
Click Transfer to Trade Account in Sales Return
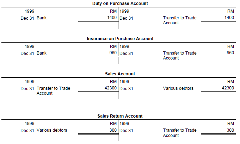pyautogui.click(x=180, y=133)
